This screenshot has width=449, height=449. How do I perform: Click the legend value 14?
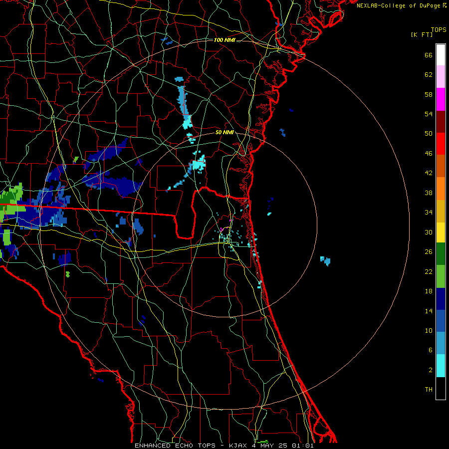click(x=429, y=311)
